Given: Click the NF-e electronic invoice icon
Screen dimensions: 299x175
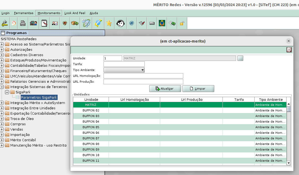Looking at the screenshot, I should coord(86,23).
